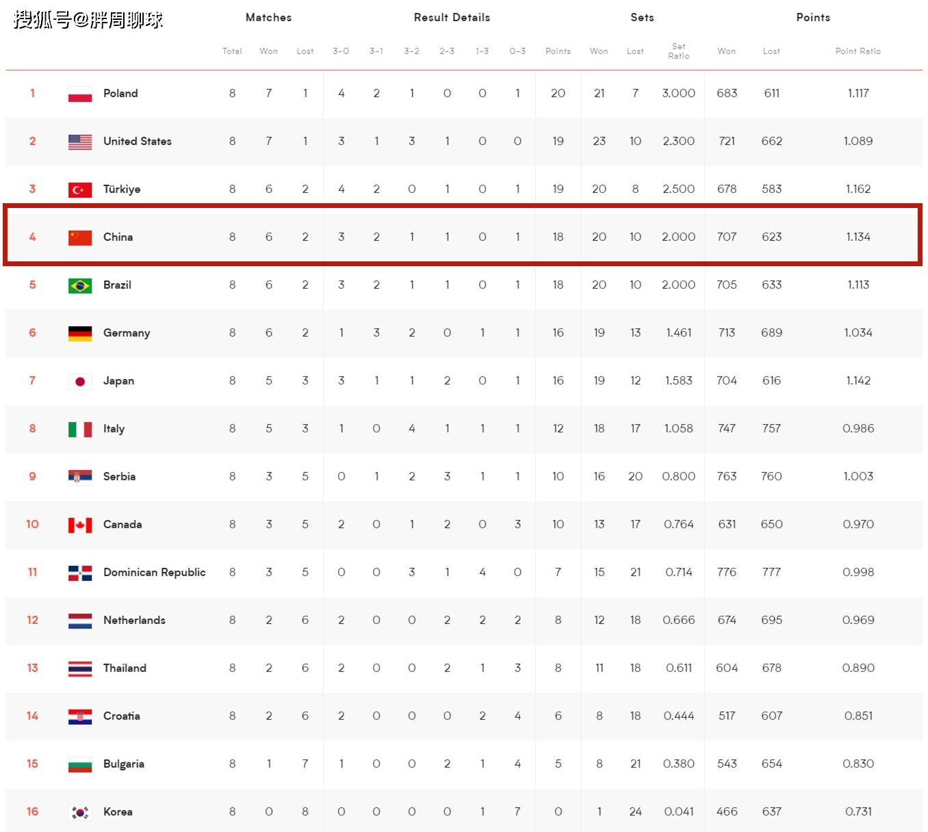Click the United States flag icon
928x832 pixels.
point(80,142)
